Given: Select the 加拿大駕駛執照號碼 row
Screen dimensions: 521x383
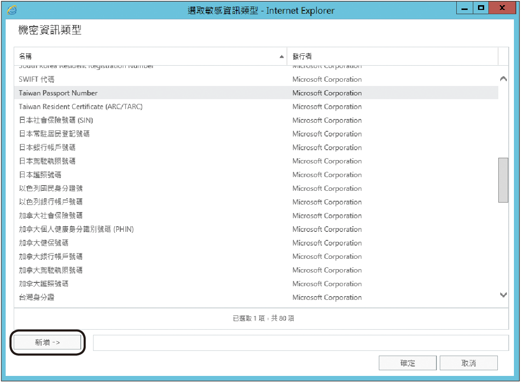Looking at the screenshot, I should pos(256,270).
